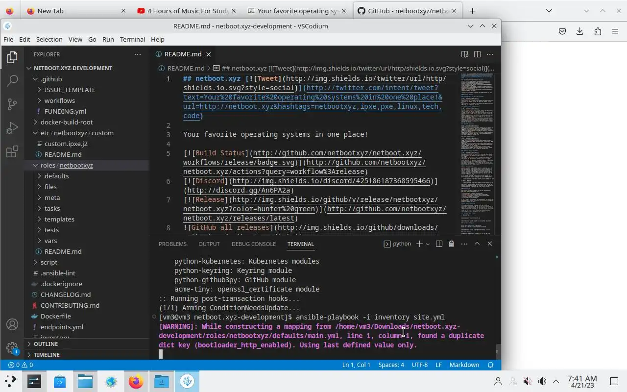This screenshot has height=392, width=627.
Task: Switch to the PROBLEMS panel tab
Action: click(x=172, y=244)
